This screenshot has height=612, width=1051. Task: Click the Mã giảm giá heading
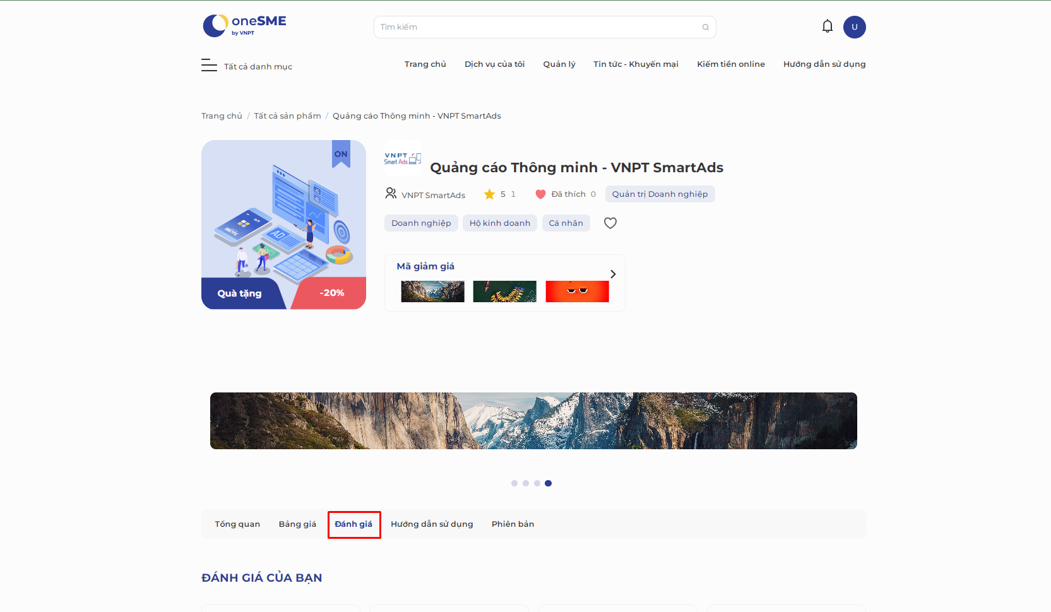(425, 266)
